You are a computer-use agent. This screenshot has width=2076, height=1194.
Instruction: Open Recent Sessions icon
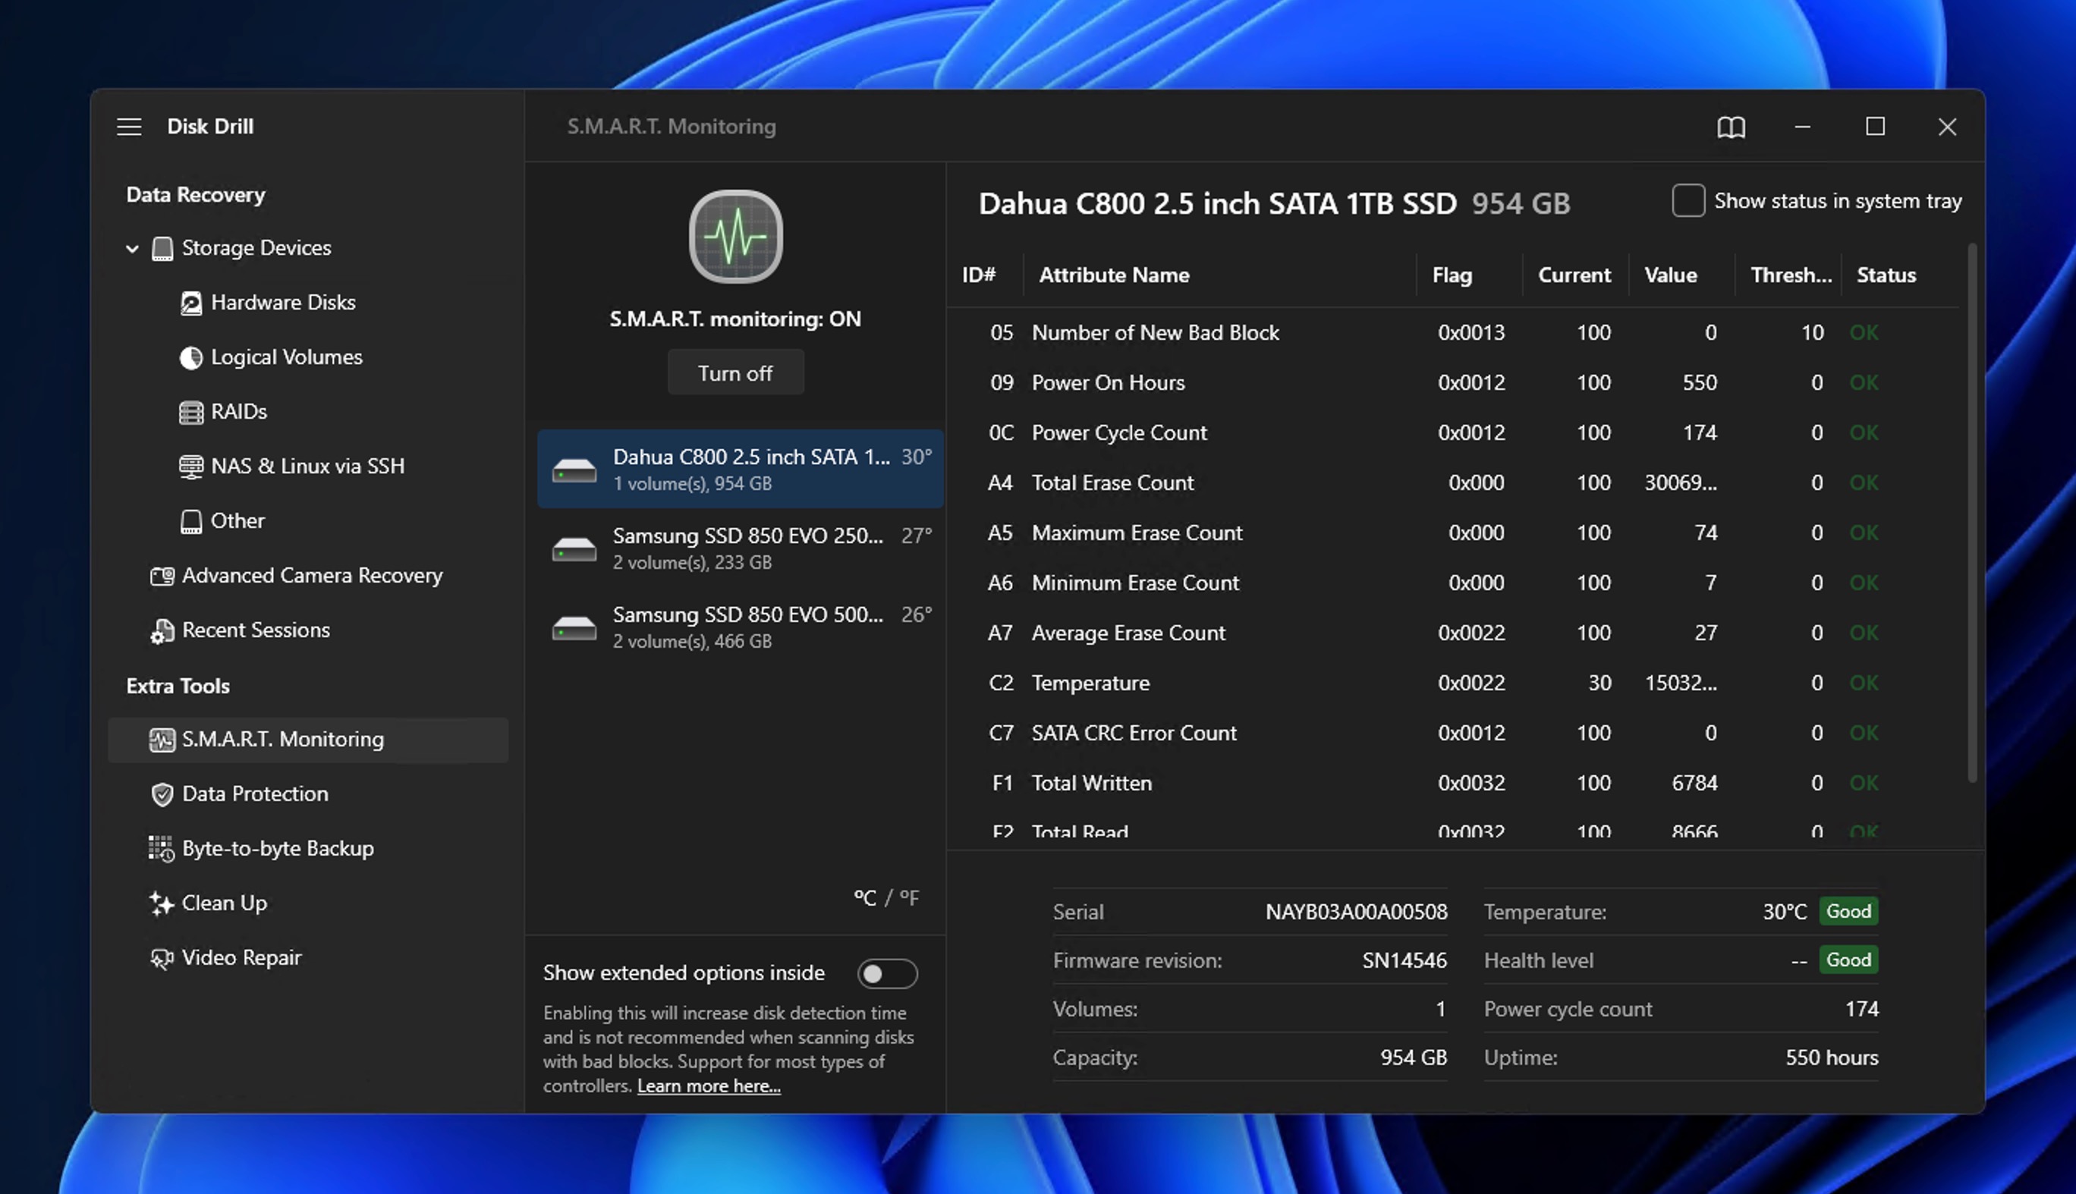tap(162, 630)
